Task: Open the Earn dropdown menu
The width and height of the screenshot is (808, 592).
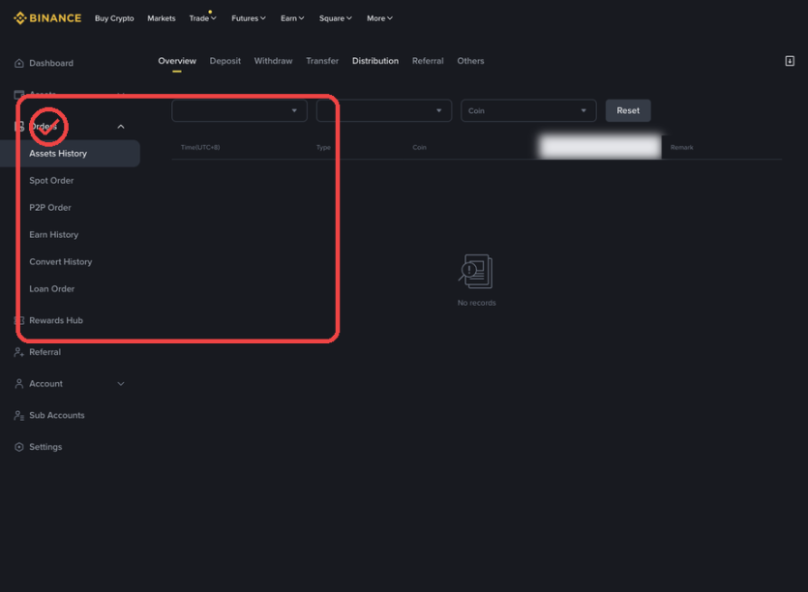Action: click(x=292, y=18)
